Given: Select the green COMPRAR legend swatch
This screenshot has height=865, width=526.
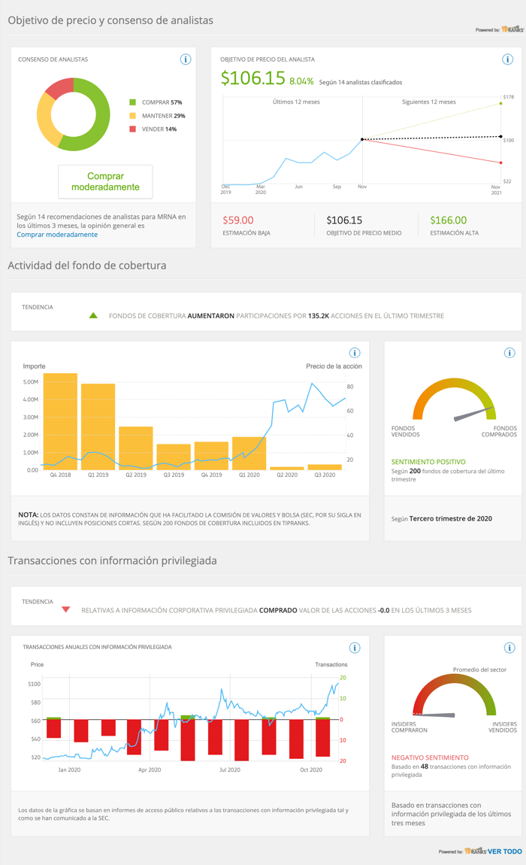Looking at the screenshot, I should pos(132,102).
